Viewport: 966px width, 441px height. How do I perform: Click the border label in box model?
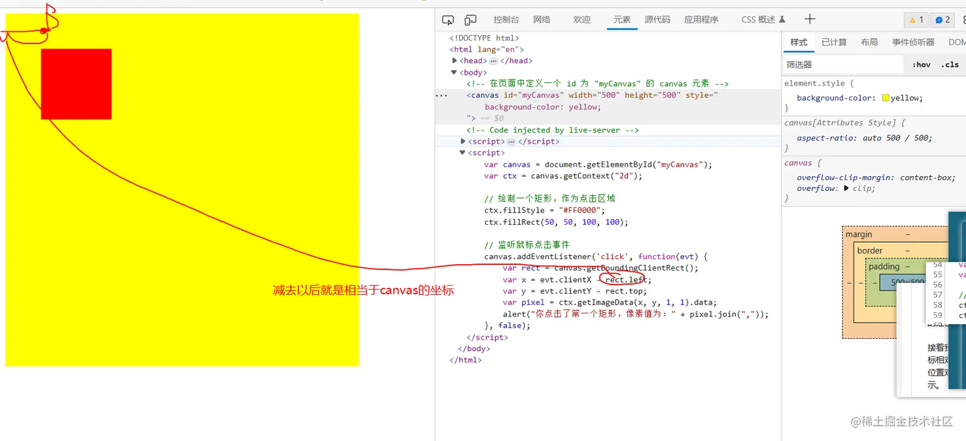pyautogui.click(x=870, y=251)
